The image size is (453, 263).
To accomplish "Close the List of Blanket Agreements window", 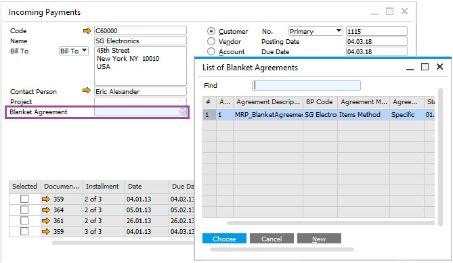I will coord(439,67).
